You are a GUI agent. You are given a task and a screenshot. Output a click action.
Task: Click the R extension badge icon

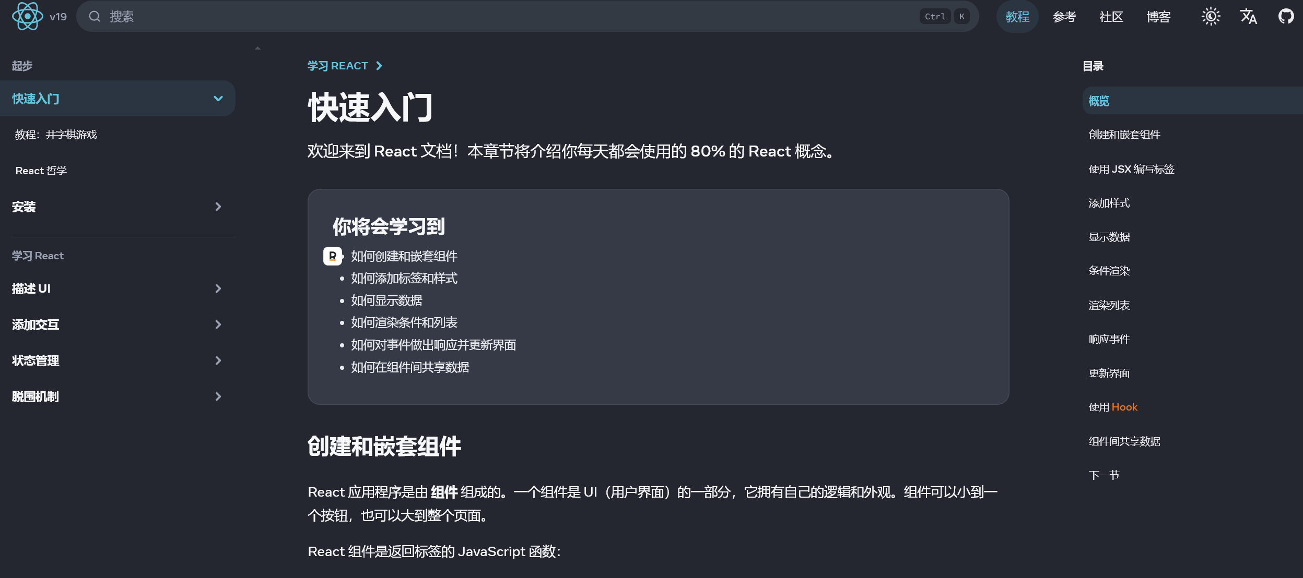pyautogui.click(x=333, y=256)
